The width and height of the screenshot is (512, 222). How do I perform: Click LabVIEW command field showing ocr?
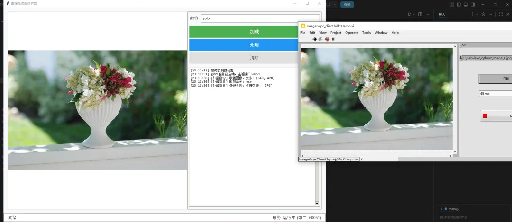(486, 45)
